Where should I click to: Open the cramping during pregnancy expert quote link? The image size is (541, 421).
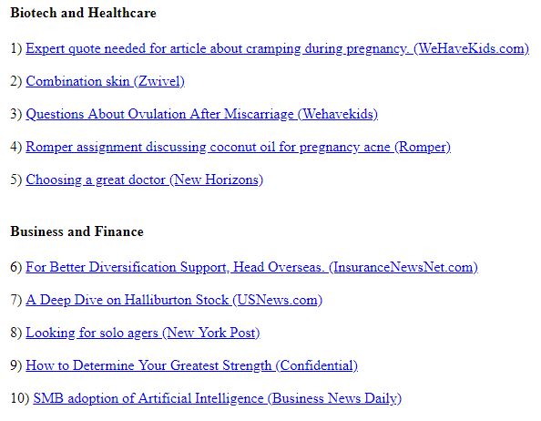point(277,48)
